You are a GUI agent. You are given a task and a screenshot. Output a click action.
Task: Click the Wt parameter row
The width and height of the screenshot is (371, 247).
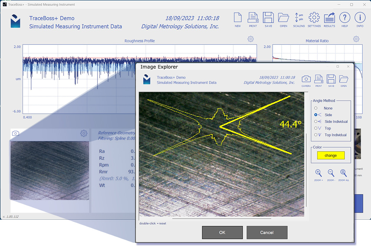(x=117, y=186)
